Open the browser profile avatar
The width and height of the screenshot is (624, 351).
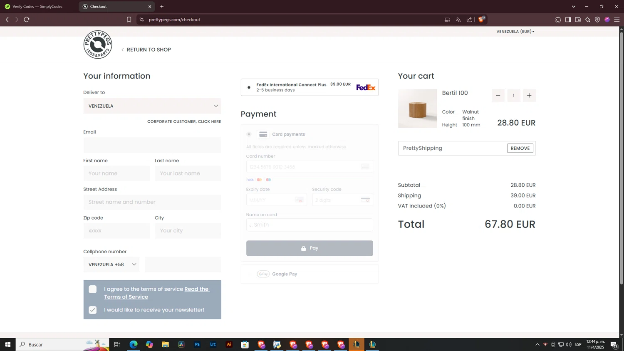coord(607,20)
